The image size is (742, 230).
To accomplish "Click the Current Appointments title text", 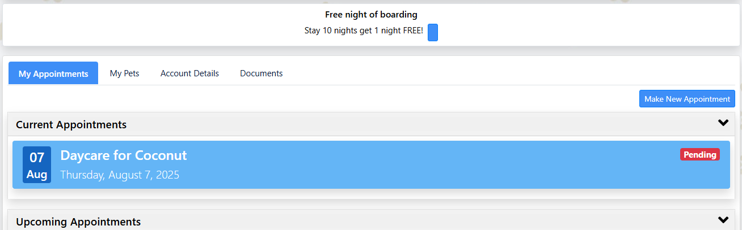I will 71,124.
